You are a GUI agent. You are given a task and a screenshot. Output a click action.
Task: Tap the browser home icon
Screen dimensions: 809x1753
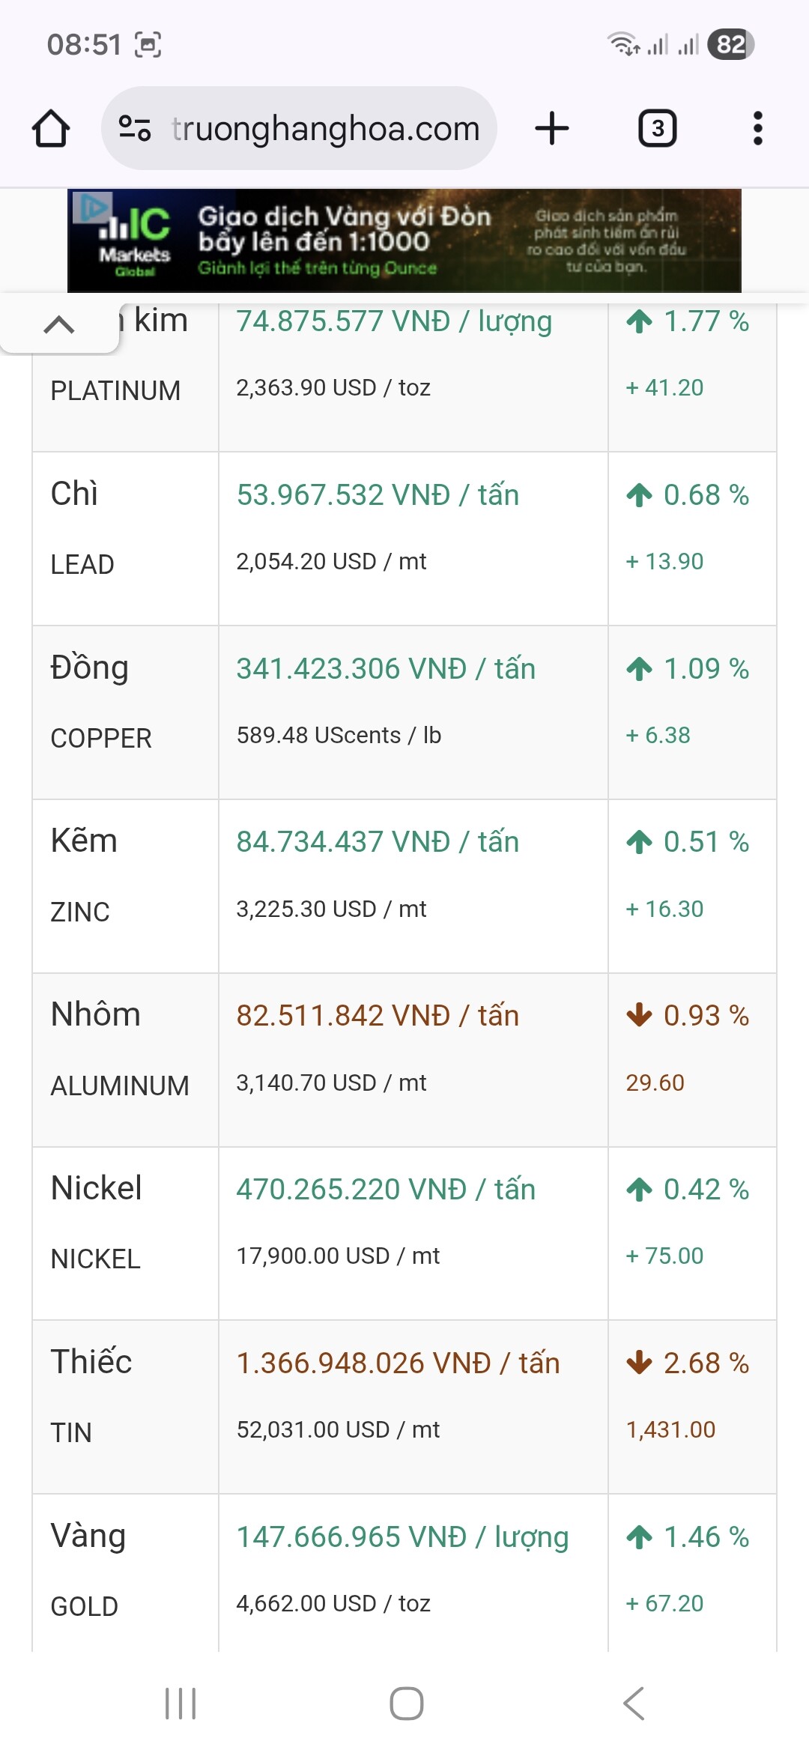(51, 129)
